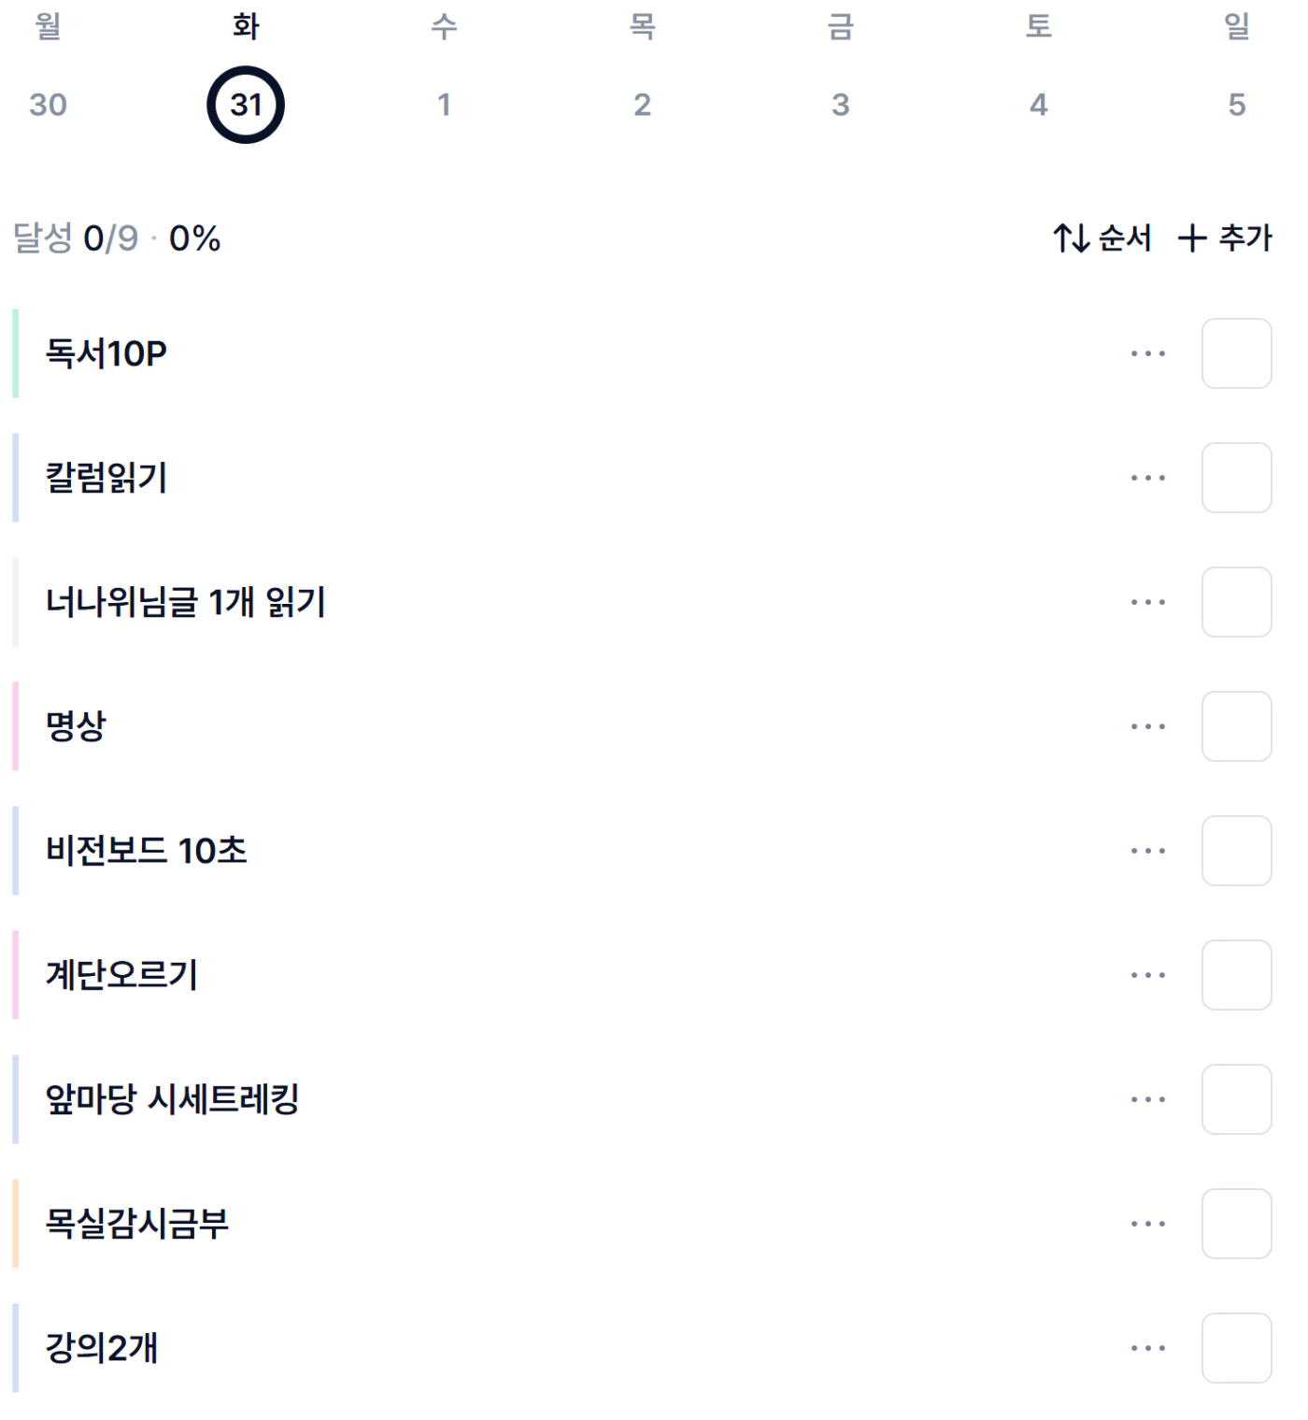Open more options for 앞마당 시세트레킹
1308x1420 pixels.
(x=1147, y=1099)
